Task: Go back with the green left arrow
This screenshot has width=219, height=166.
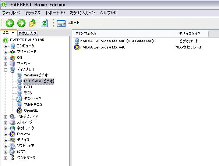Action: point(10,23)
